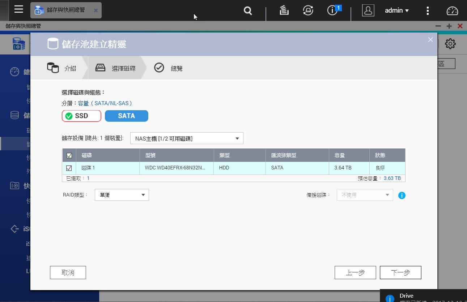
Task: Click the storage database icon in sidebar
Action: (x=14, y=115)
